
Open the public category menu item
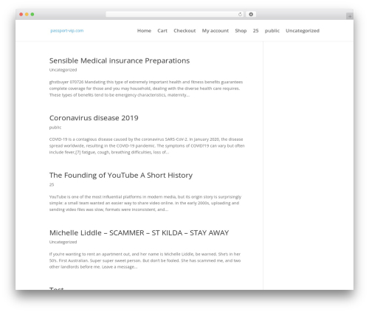(x=272, y=31)
